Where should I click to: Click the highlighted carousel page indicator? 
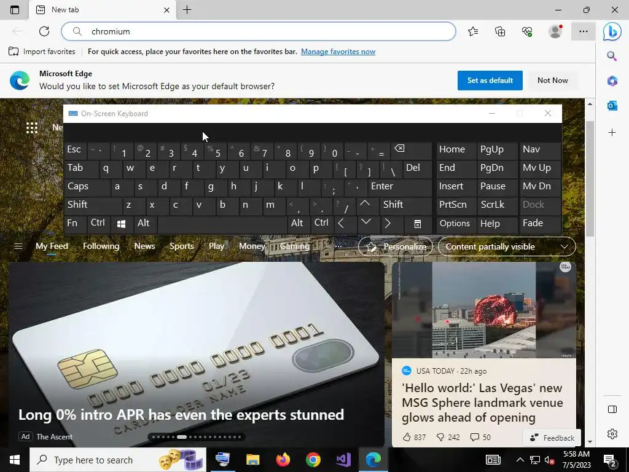[x=182, y=437]
